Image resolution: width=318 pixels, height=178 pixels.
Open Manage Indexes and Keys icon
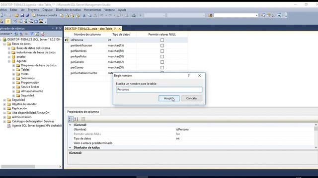tap(20, 21)
